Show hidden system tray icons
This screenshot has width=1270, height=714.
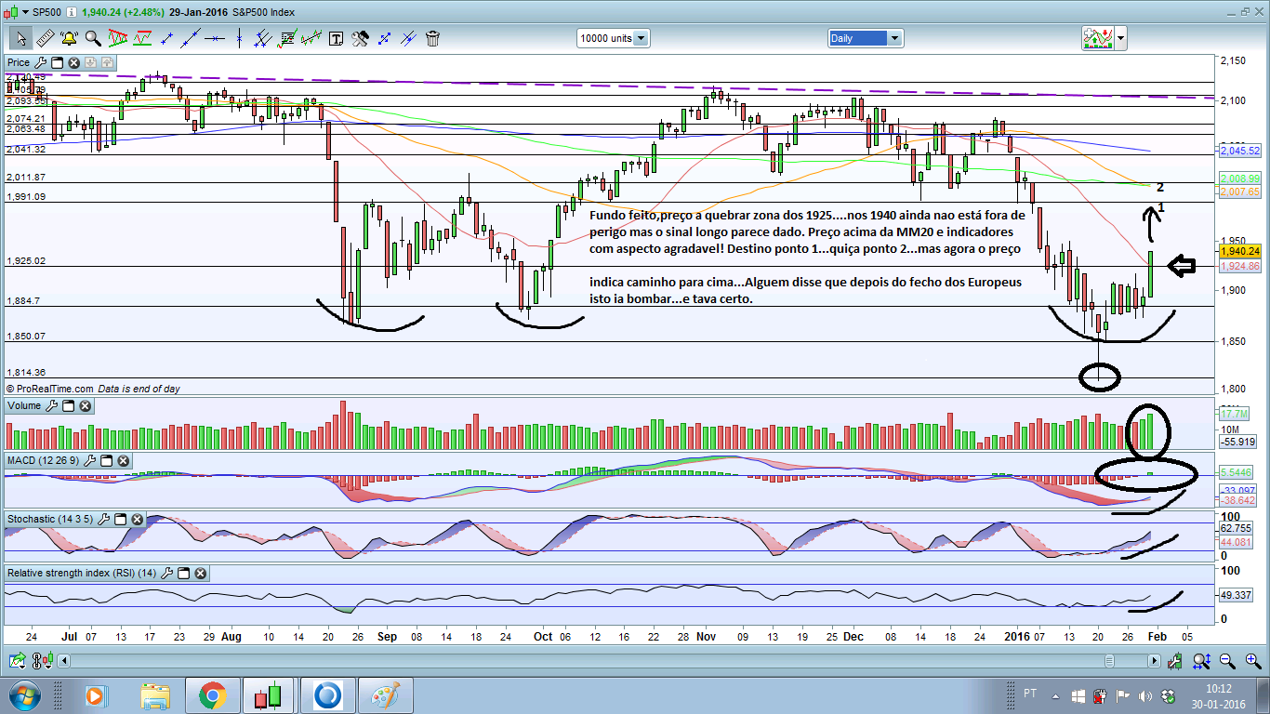pyautogui.click(x=1056, y=695)
